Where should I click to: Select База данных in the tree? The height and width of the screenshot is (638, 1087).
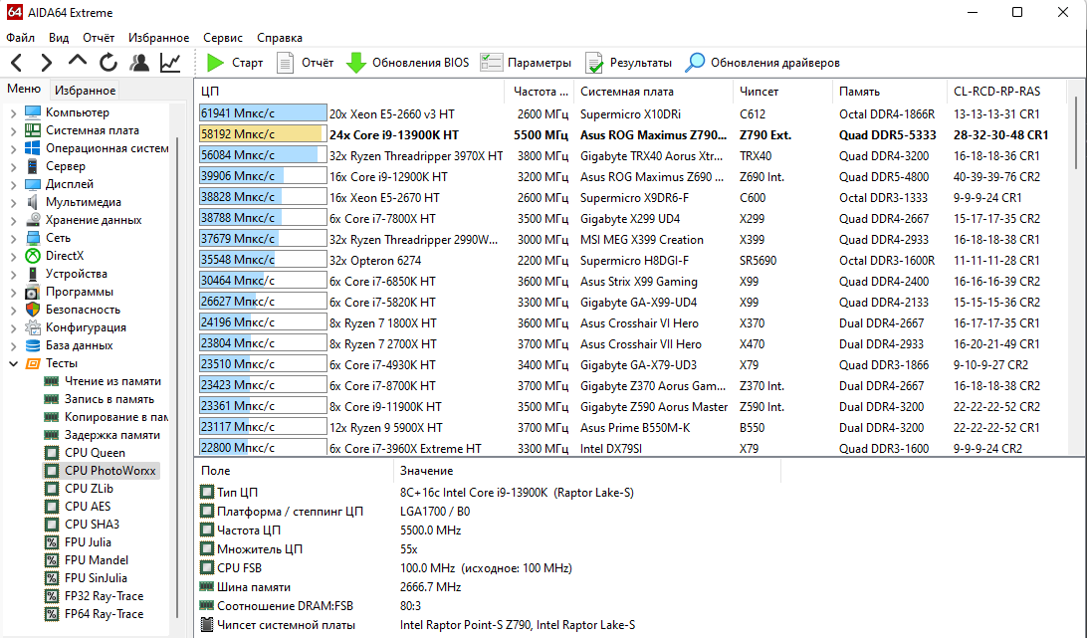coord(79,345)
